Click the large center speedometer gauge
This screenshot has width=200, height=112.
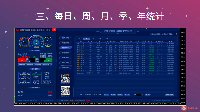(x=36, y=41)
